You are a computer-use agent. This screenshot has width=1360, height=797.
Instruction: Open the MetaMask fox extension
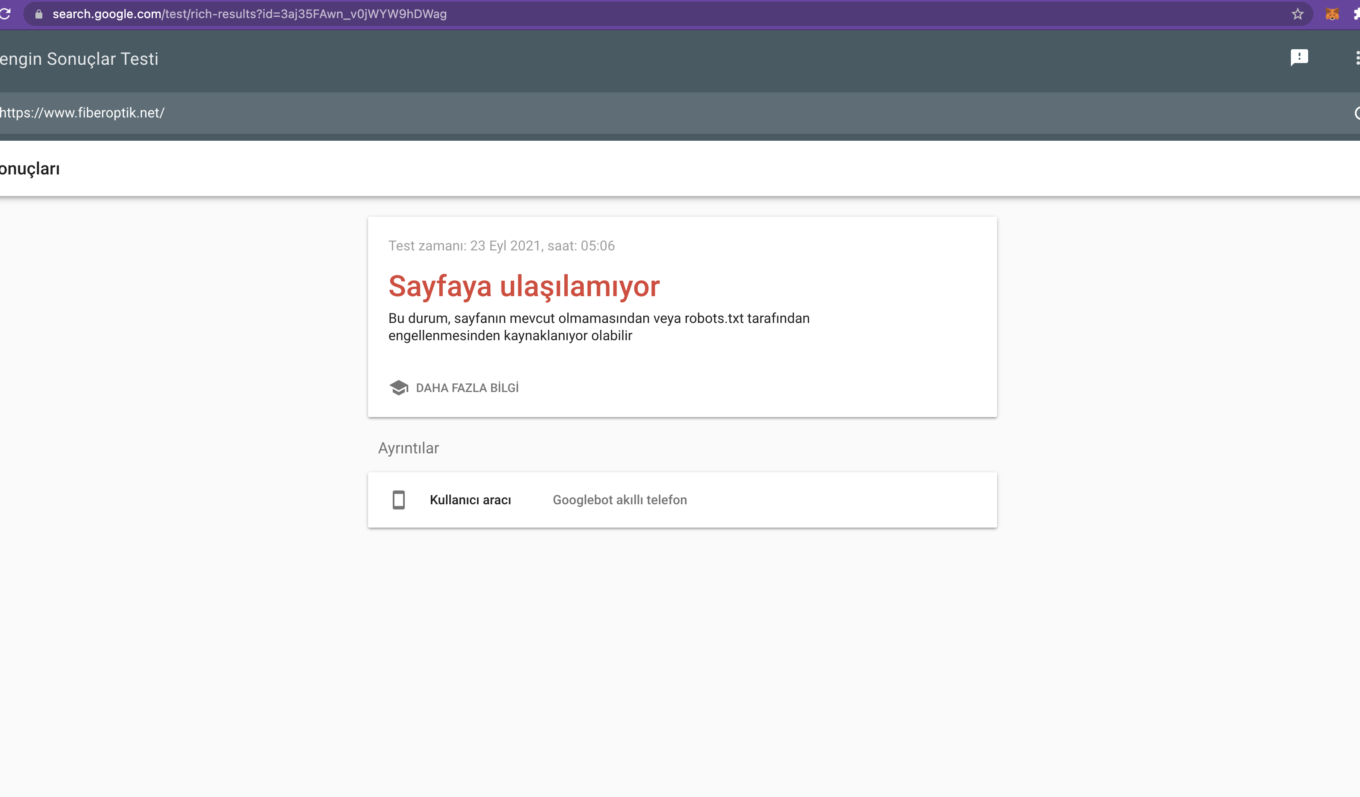[1332, 14]
